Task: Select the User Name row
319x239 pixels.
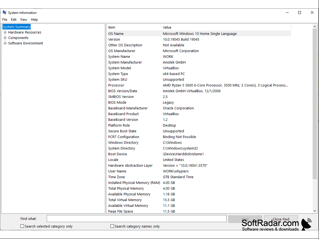Action: (199, 171)
